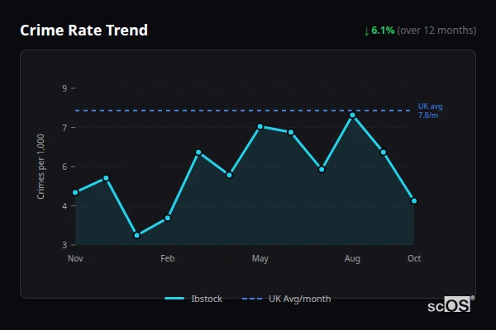Image resolution: width=496 pixels, height=330 pixels.
Task: Click the Crime Rate Trend title
Action: pos(83,31)
